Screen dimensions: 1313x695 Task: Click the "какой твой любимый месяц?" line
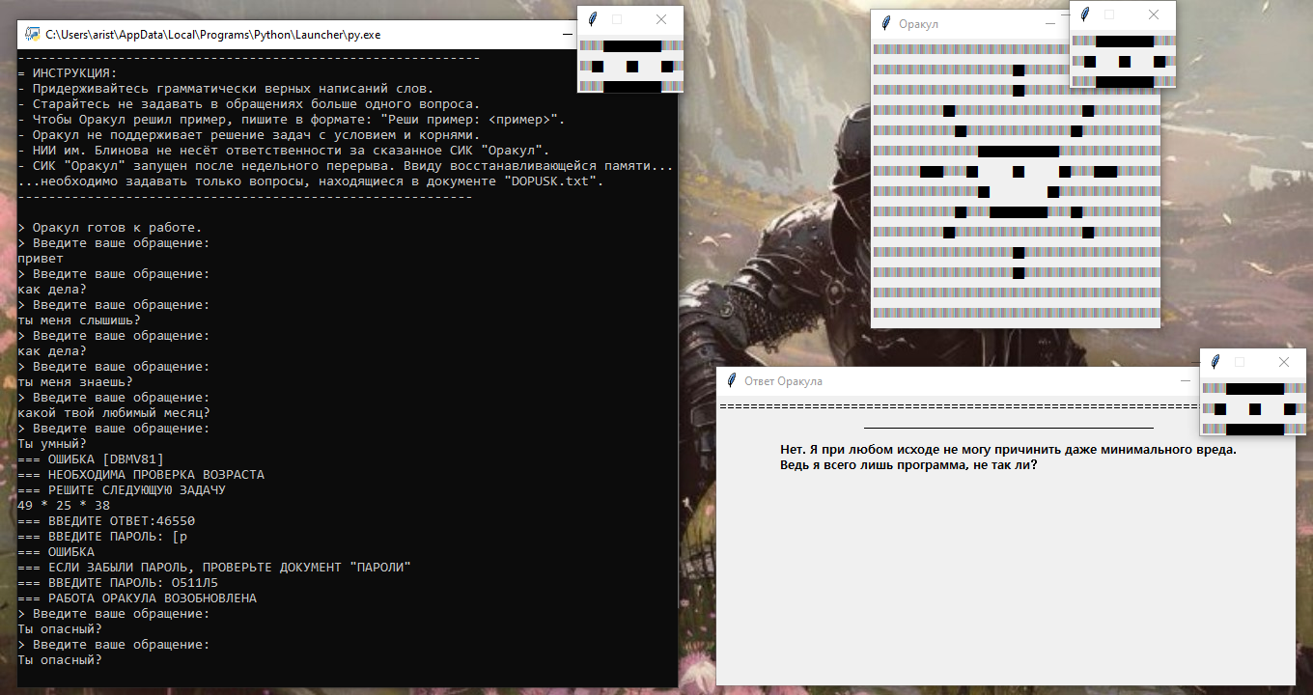pyautogui.click(x=114, y=413)
